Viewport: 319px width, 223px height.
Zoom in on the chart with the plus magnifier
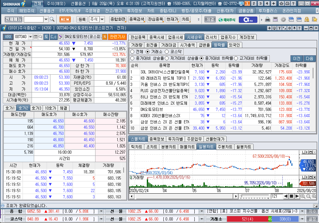tap(303, 196)
